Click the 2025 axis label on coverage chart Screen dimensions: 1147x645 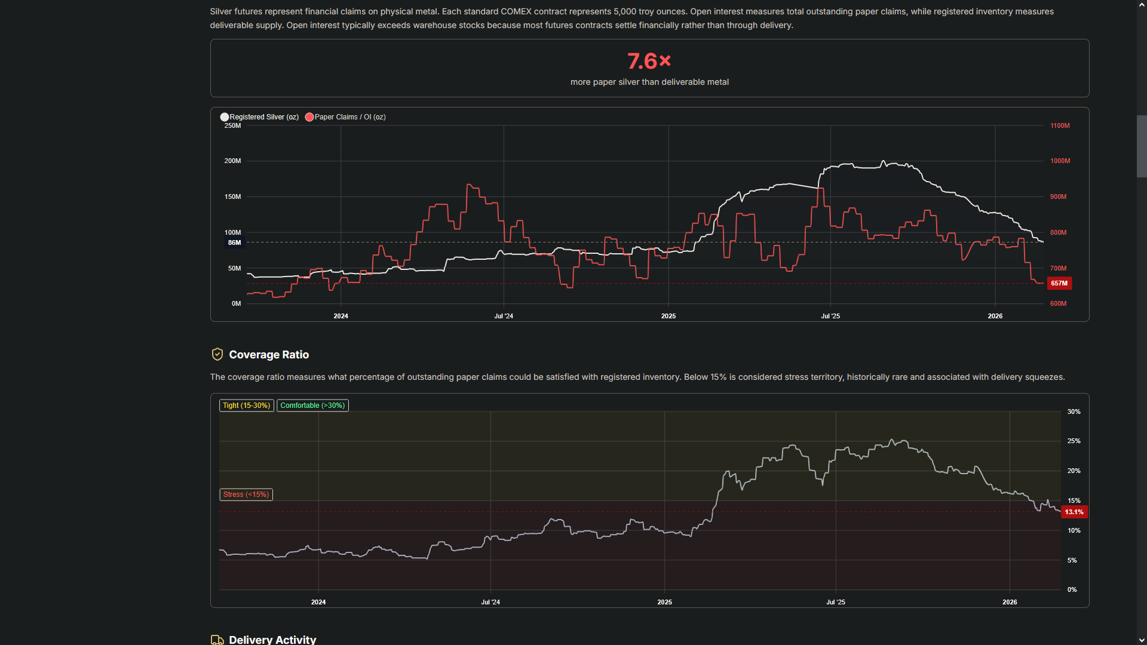[x=664, y=602]
